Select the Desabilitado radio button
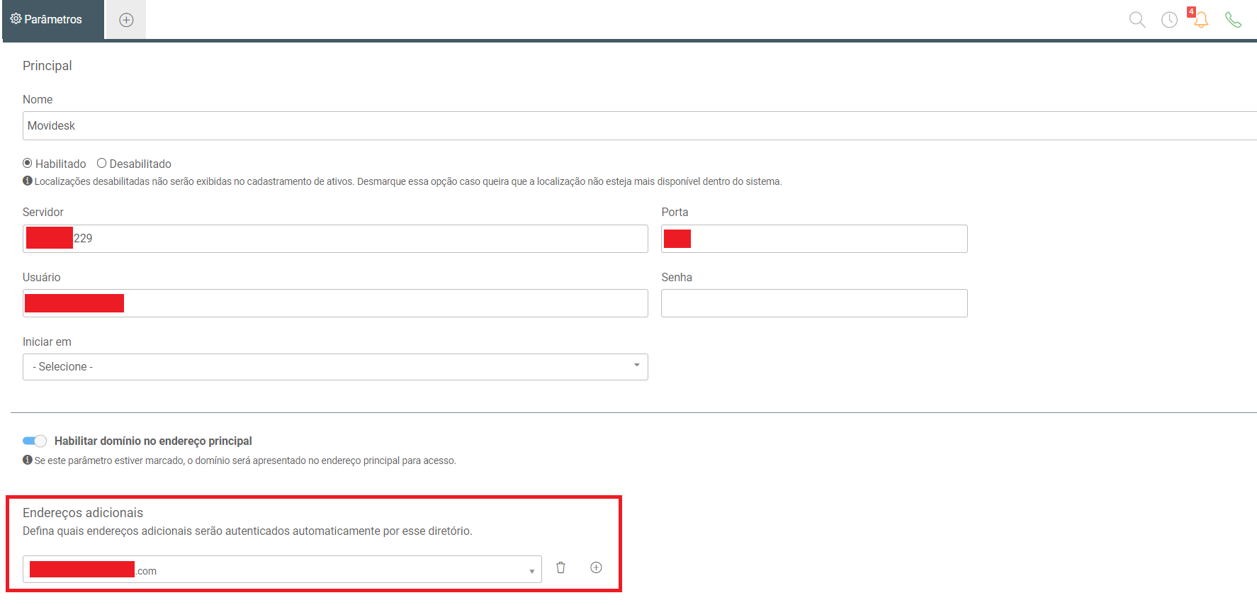The width and height of the screenshot is (1257, 605). (101, 163)
